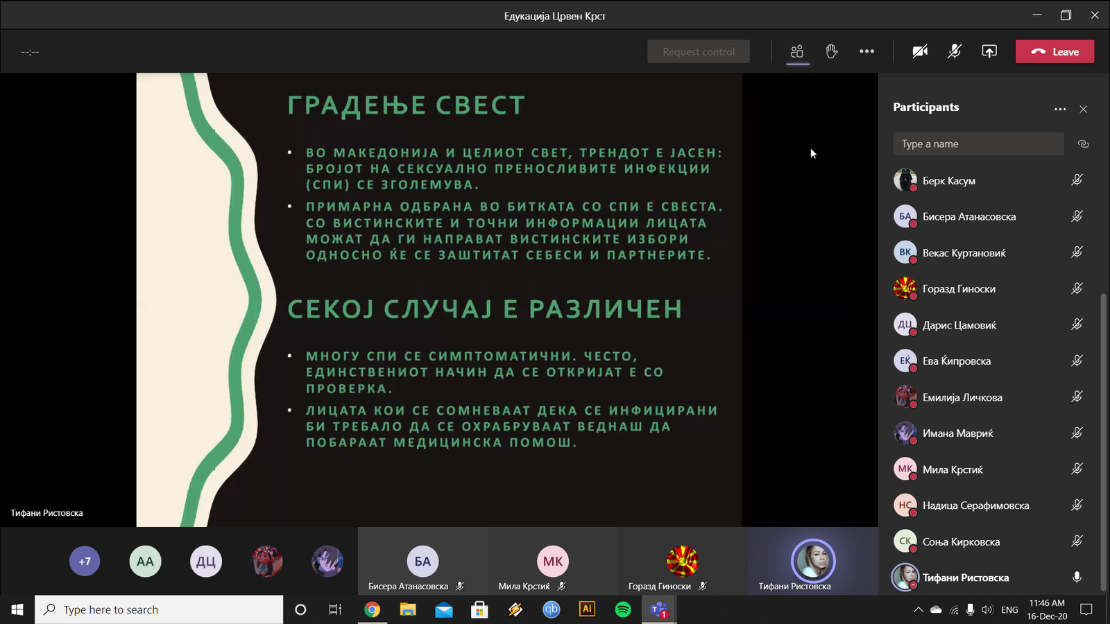1110x624 pixels.
Task: Click the +7 more participants bubble
Action: [x=85, y=562]
